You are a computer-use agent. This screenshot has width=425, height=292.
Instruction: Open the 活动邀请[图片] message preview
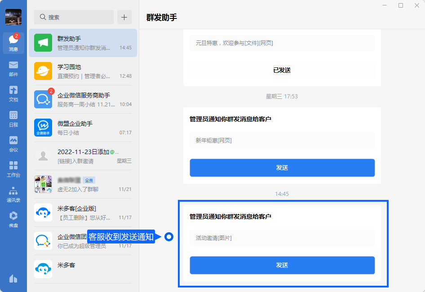click(282, 238)
